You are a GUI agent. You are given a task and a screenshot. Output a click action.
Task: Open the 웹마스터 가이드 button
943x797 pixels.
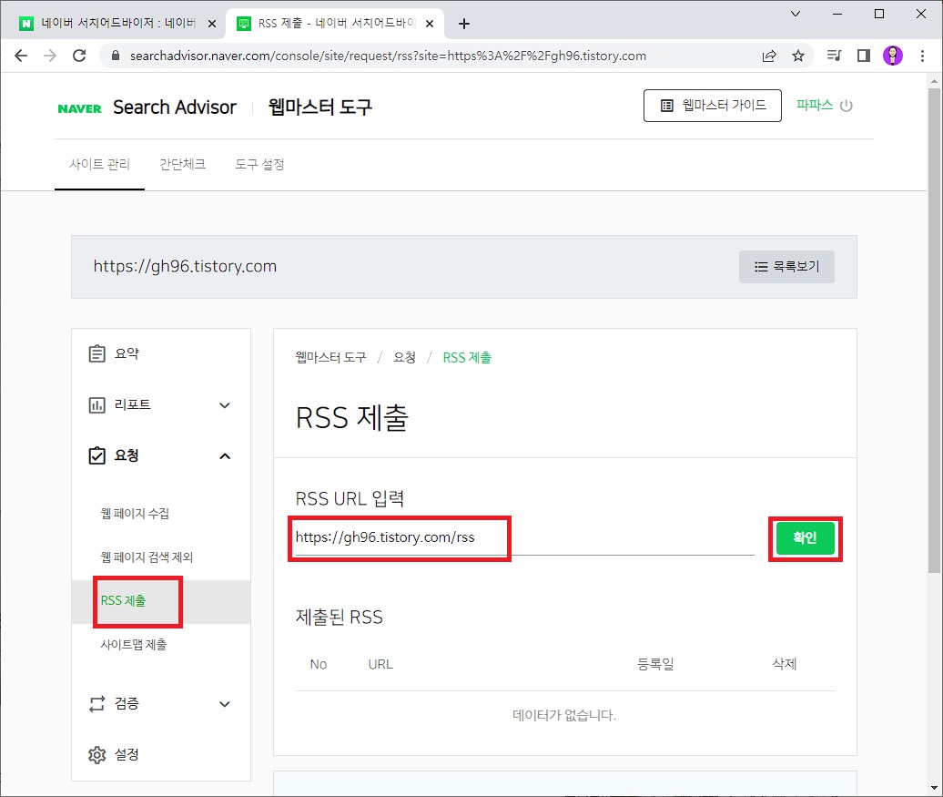(713, 106)
